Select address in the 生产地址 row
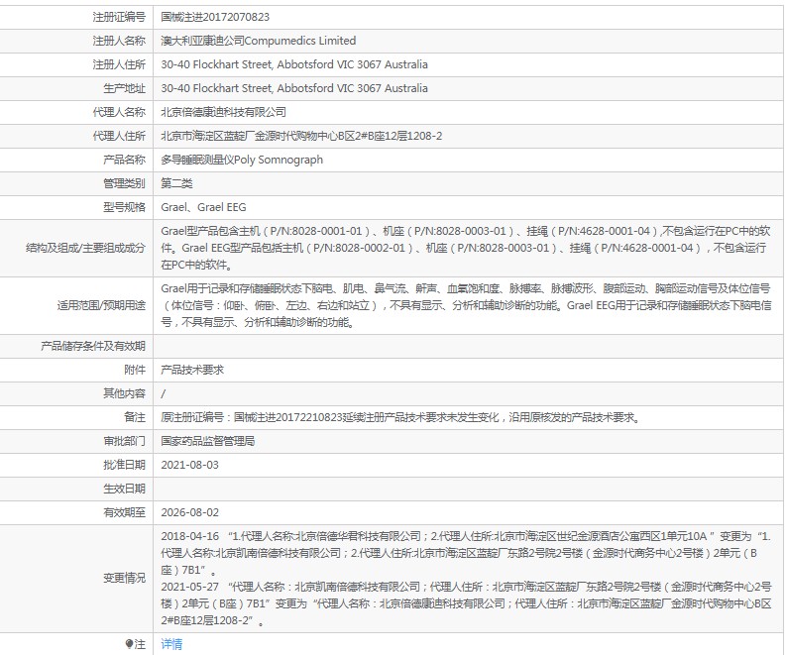Screen dimensions: 786x655 (x=294, y=88)
